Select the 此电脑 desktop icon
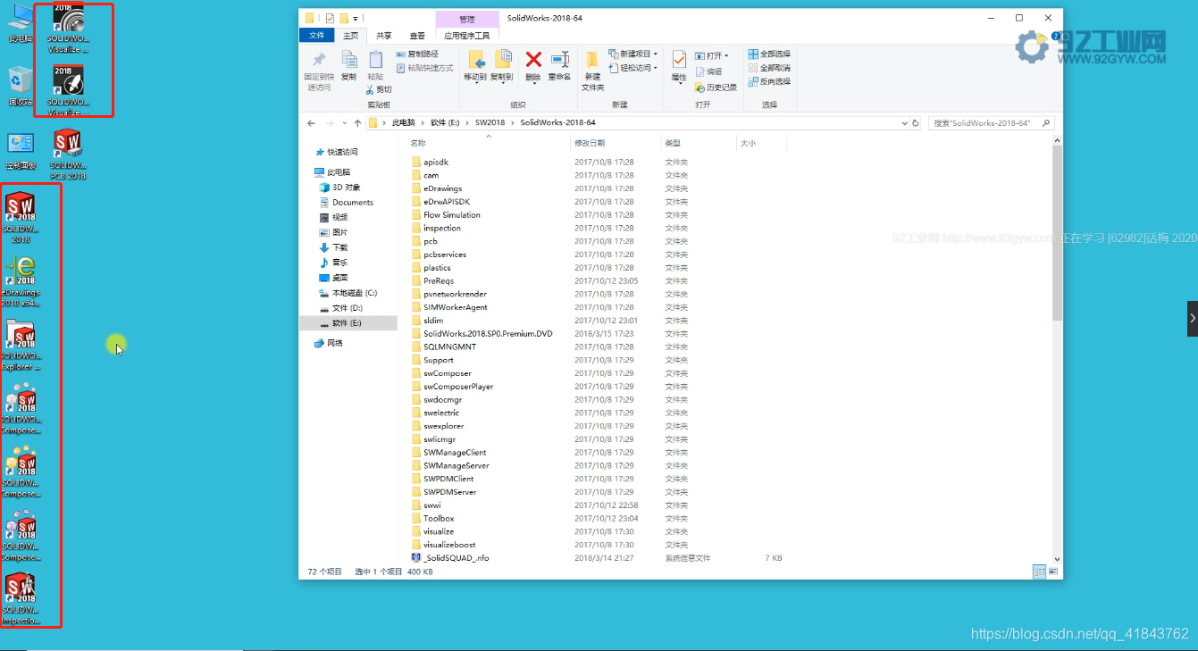The height and width of the screenshot is (651, 1198). 20,25
